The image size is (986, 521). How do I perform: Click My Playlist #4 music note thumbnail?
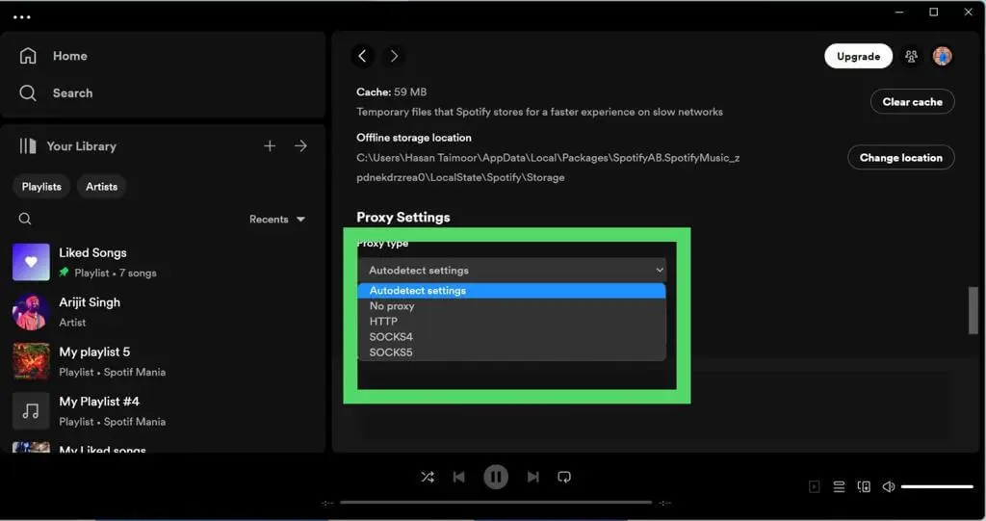click(x=31, y=411)
